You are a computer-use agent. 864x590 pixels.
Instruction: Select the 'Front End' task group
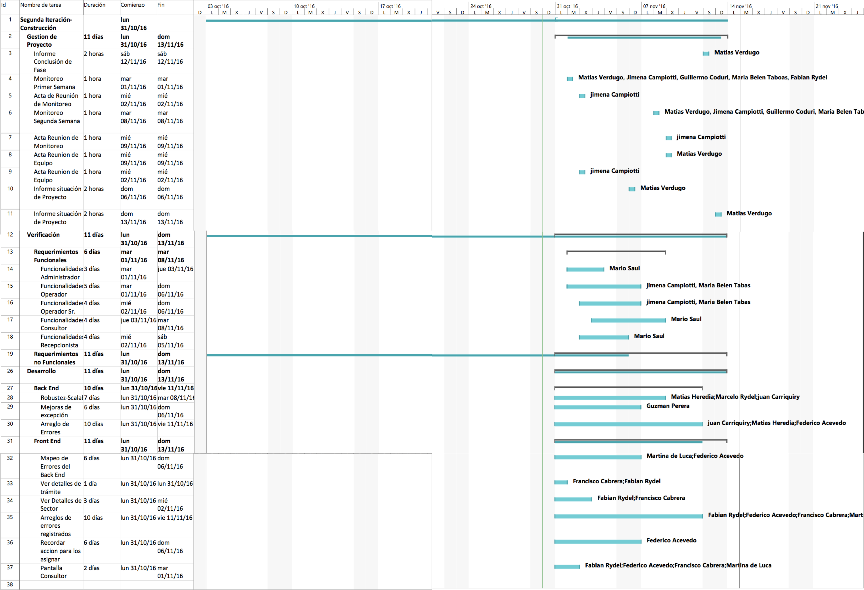[47, 441]
